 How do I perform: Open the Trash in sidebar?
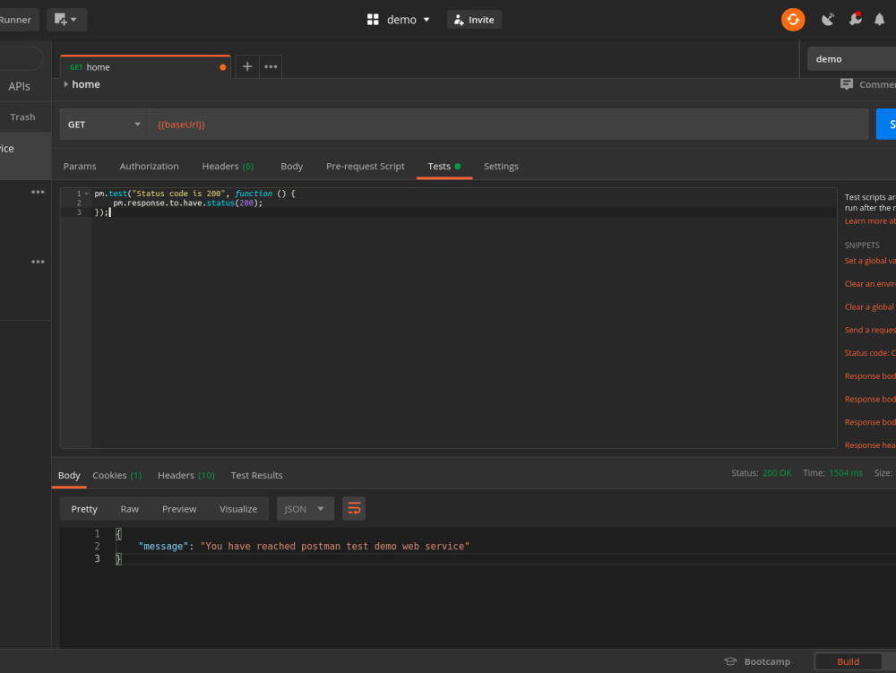[x=23, y=116]
